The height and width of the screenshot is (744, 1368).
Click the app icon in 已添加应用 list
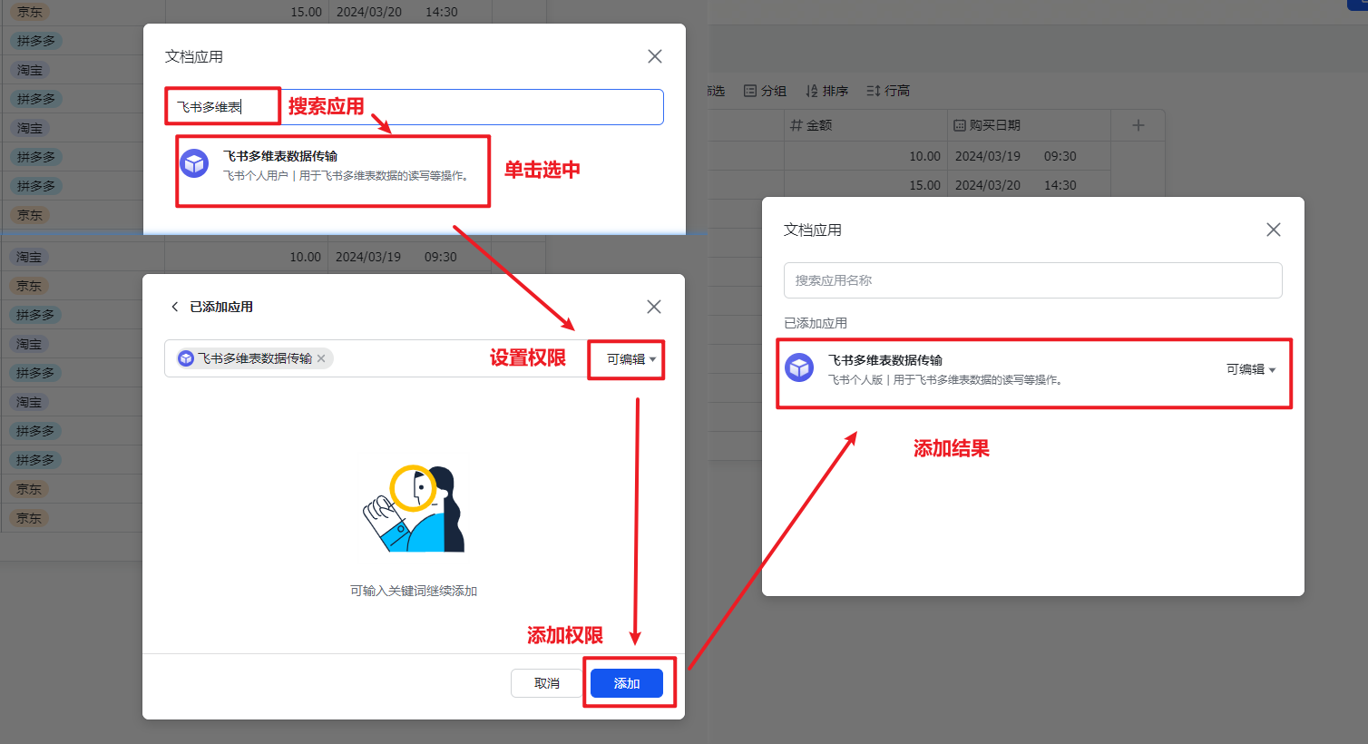tap(799, 367)
